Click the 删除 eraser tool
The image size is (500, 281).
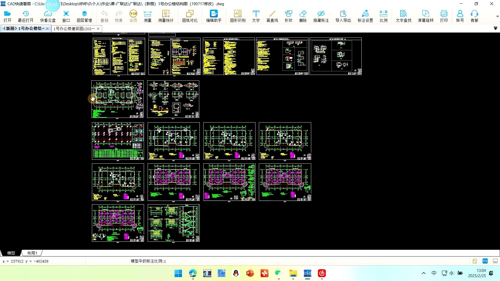[303, 16]
